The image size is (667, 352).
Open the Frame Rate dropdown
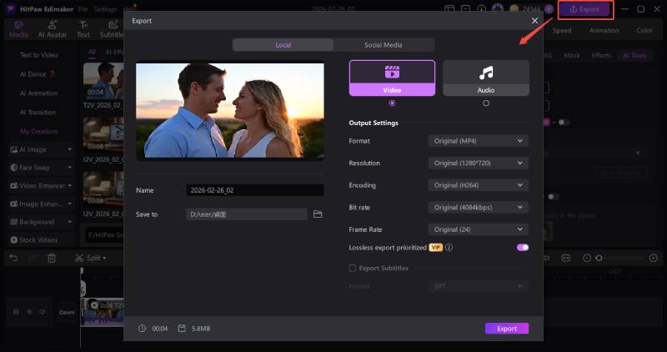click(478, 229)
